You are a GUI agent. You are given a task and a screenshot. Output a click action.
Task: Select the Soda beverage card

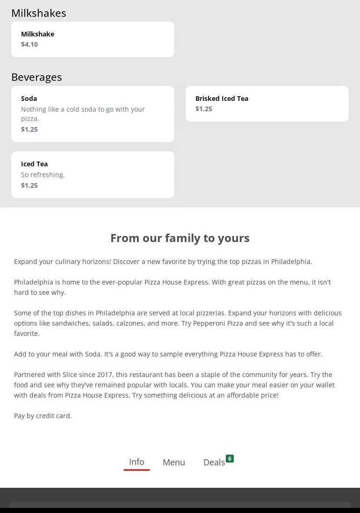coord(93,114)
